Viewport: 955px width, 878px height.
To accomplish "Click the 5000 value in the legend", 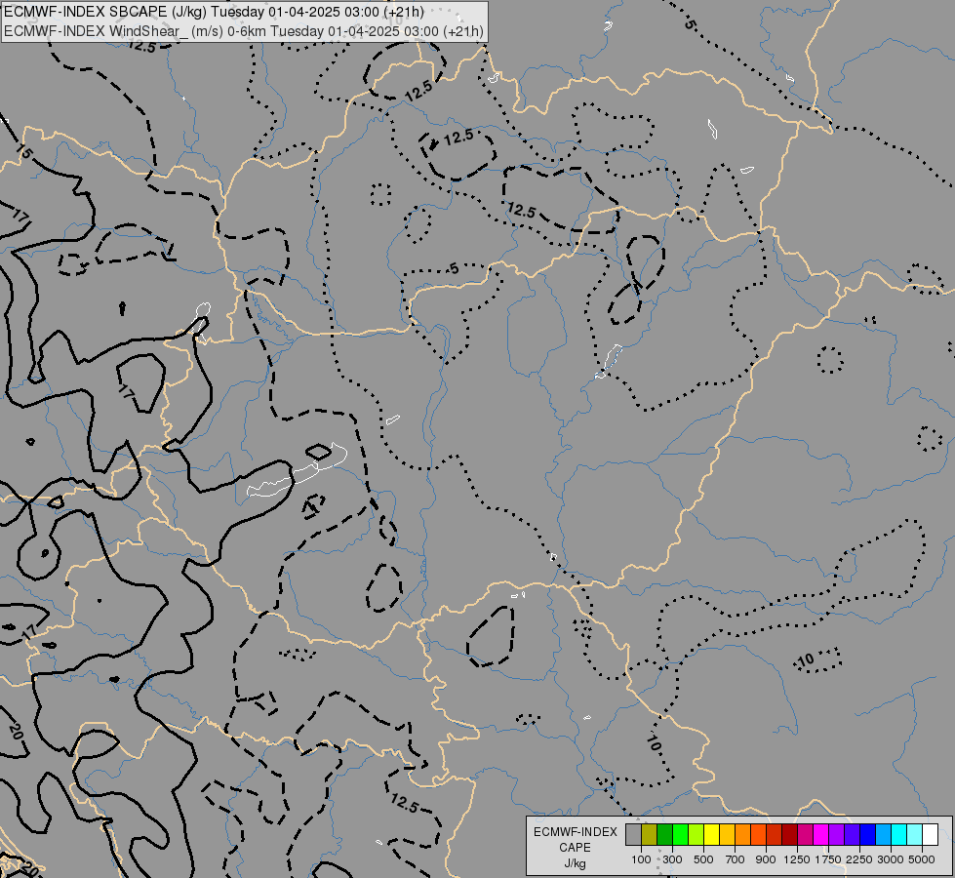I will coord(922,859).
